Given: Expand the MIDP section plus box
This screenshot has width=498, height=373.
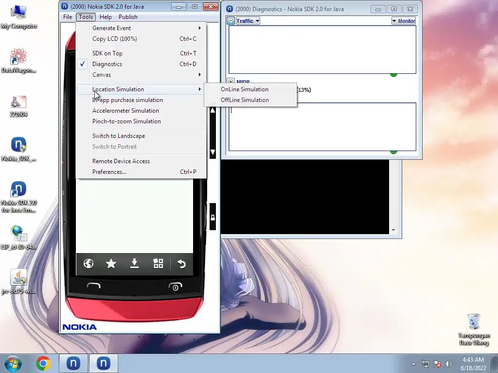Looking at the screenshot, I should click(x=231, y=82).
